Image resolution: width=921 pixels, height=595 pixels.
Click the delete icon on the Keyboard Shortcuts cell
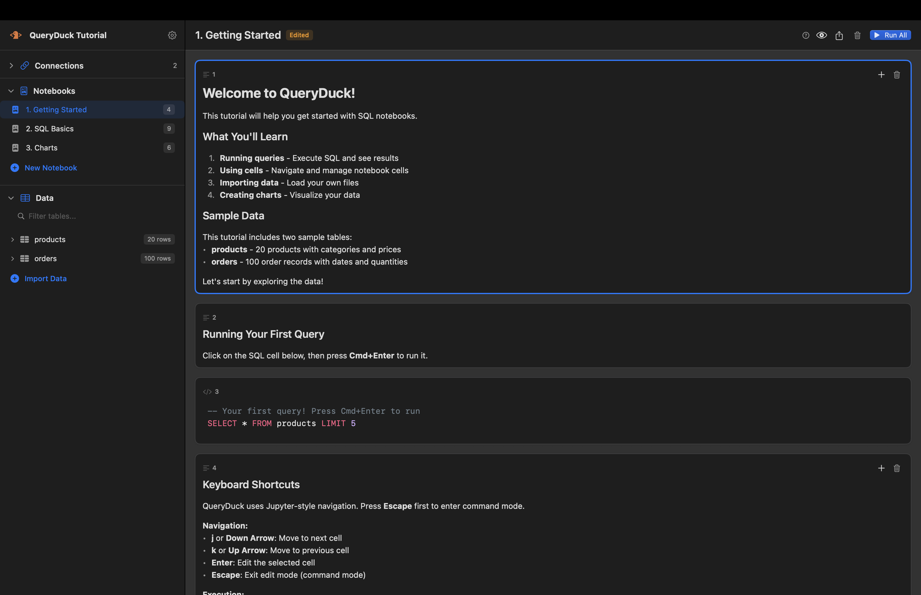[x=897, y=468]
